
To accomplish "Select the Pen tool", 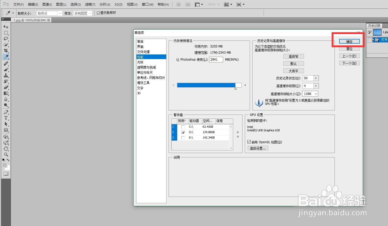I will point(6,112).
